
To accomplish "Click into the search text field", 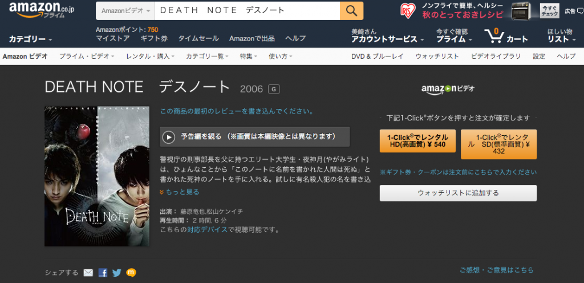I will (248, 11).
